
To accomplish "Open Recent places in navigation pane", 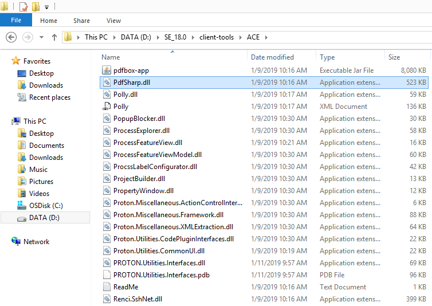I will [50, 97].
